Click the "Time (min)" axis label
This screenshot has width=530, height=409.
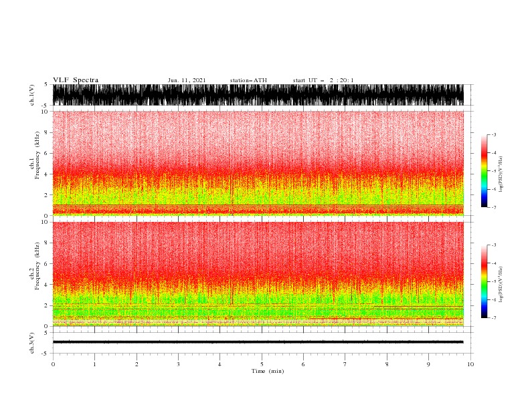tap(268, 371)
